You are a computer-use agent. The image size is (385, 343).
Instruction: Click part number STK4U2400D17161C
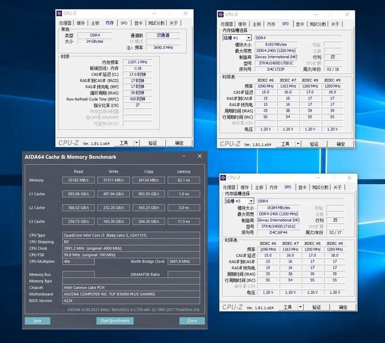(279, 226)
